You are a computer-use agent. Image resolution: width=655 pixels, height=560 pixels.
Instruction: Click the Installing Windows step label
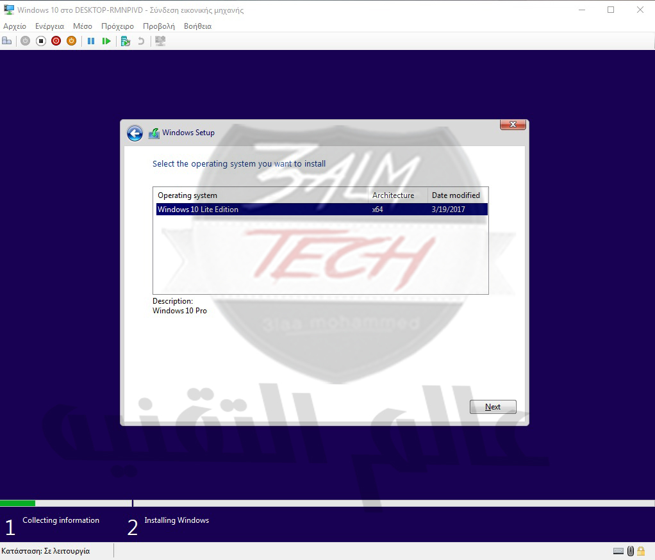coord(177,520)
